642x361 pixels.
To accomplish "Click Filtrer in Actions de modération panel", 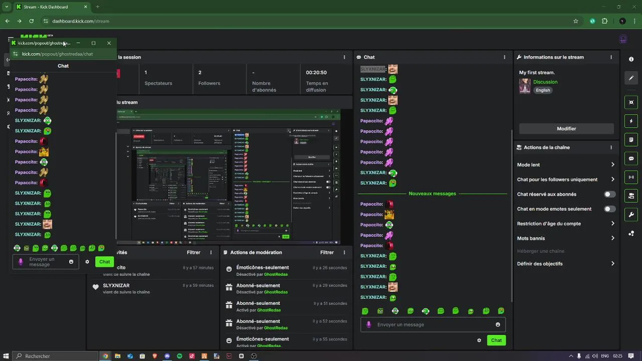I will tap(327, 252).
